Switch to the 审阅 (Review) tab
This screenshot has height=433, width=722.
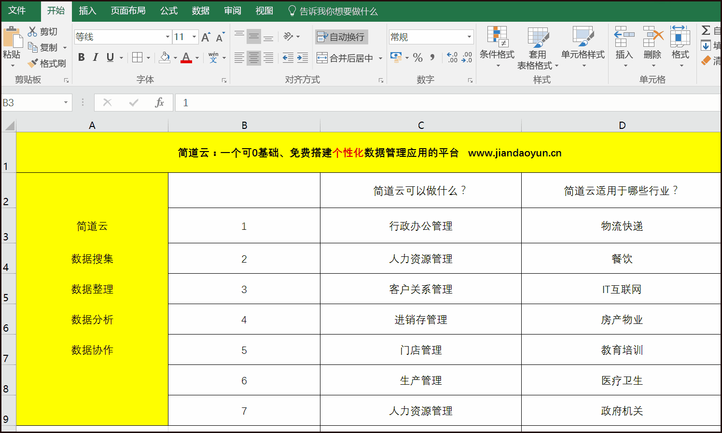233,11
